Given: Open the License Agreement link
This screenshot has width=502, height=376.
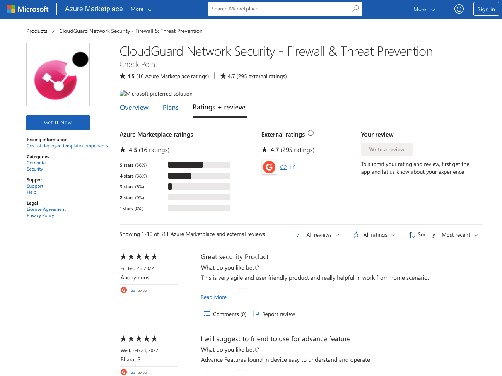Looking at the screenshot, I should pos(46,209).
